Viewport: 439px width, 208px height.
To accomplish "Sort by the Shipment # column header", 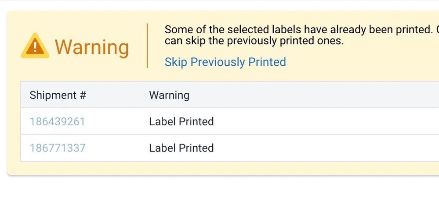I will click(x=58, y=95).
